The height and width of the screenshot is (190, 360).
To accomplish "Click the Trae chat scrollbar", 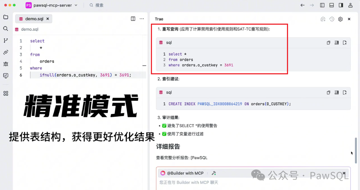I will click(356, 150).
